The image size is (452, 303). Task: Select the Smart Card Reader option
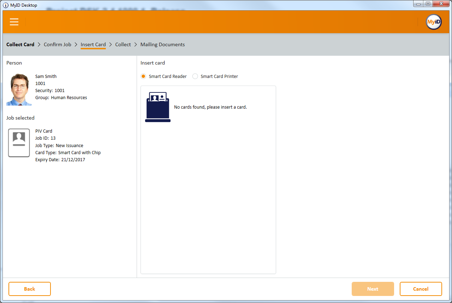[x=144, y=76]
